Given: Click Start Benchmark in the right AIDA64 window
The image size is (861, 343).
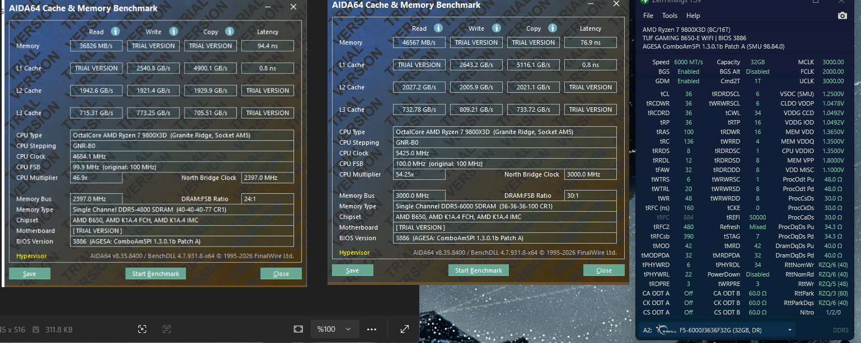Looking at the screenshot, I should [479, 270].
